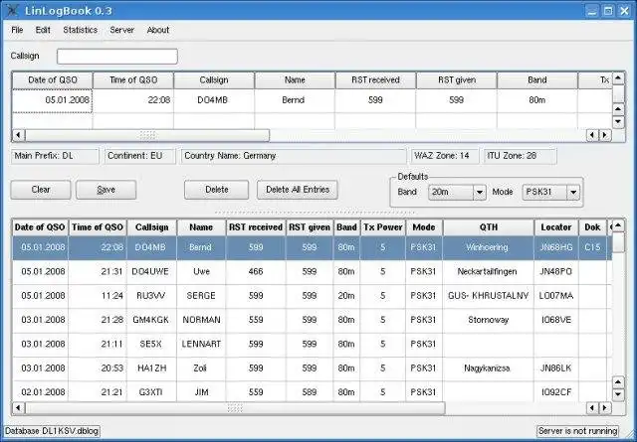Click log table horizontal scrollbar thumb

coord(235,408)
